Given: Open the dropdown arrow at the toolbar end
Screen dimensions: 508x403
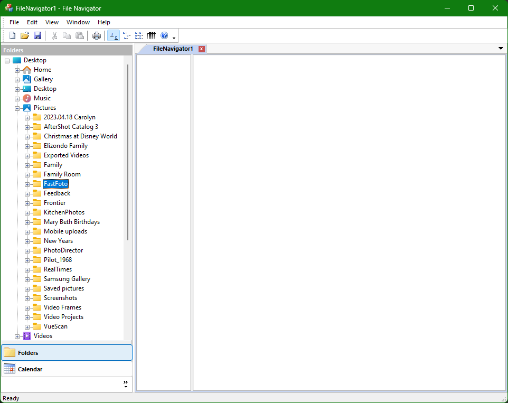Looking at the screenshot, I should pyautogui.click(x=174, y=38).
